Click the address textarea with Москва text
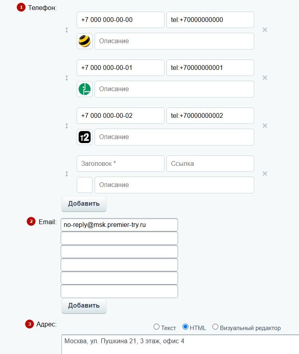 click(180, 344)
